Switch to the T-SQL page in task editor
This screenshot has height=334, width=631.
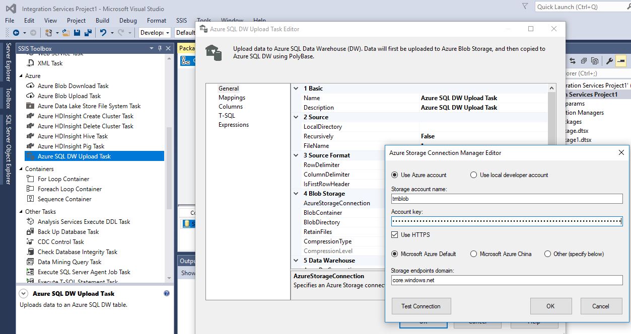point(227,116)
